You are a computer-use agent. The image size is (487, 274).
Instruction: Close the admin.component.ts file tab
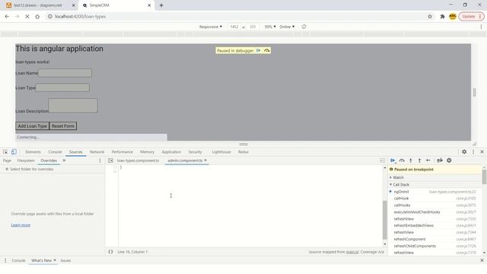click(205, 161)
